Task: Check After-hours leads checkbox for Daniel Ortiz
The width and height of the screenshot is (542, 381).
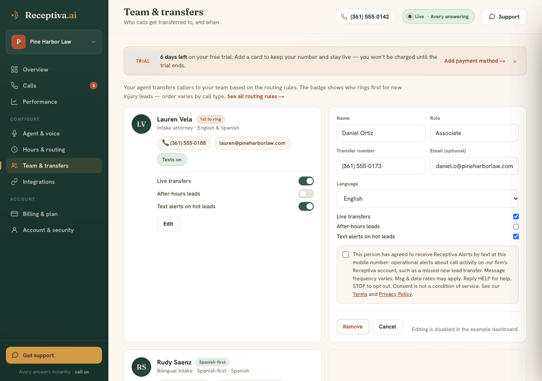Action: point(516,226)
